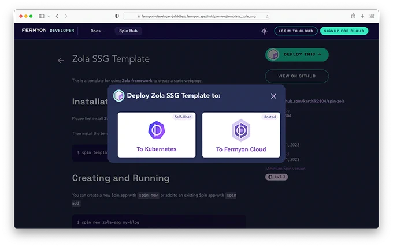The image size is (393, 247).
Task: Go forward with Safari's forward arrow
Action: click(x=66, y=16)
